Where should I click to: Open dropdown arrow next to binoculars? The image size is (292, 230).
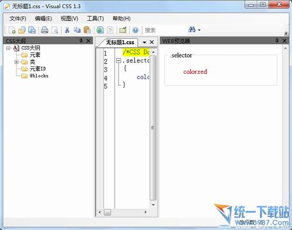(x=199, y=30)
